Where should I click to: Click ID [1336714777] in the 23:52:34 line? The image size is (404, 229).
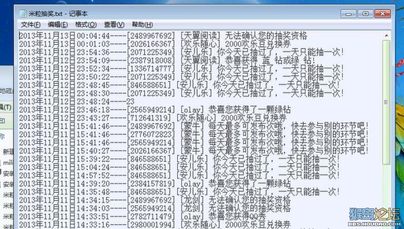151,68
